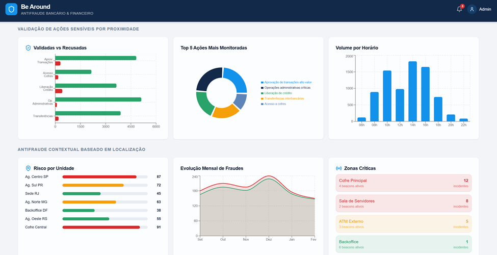Click the Validação de Ações Sensíveis section header
The height and width of the screenshot is (255, 497).
(79, 29)
